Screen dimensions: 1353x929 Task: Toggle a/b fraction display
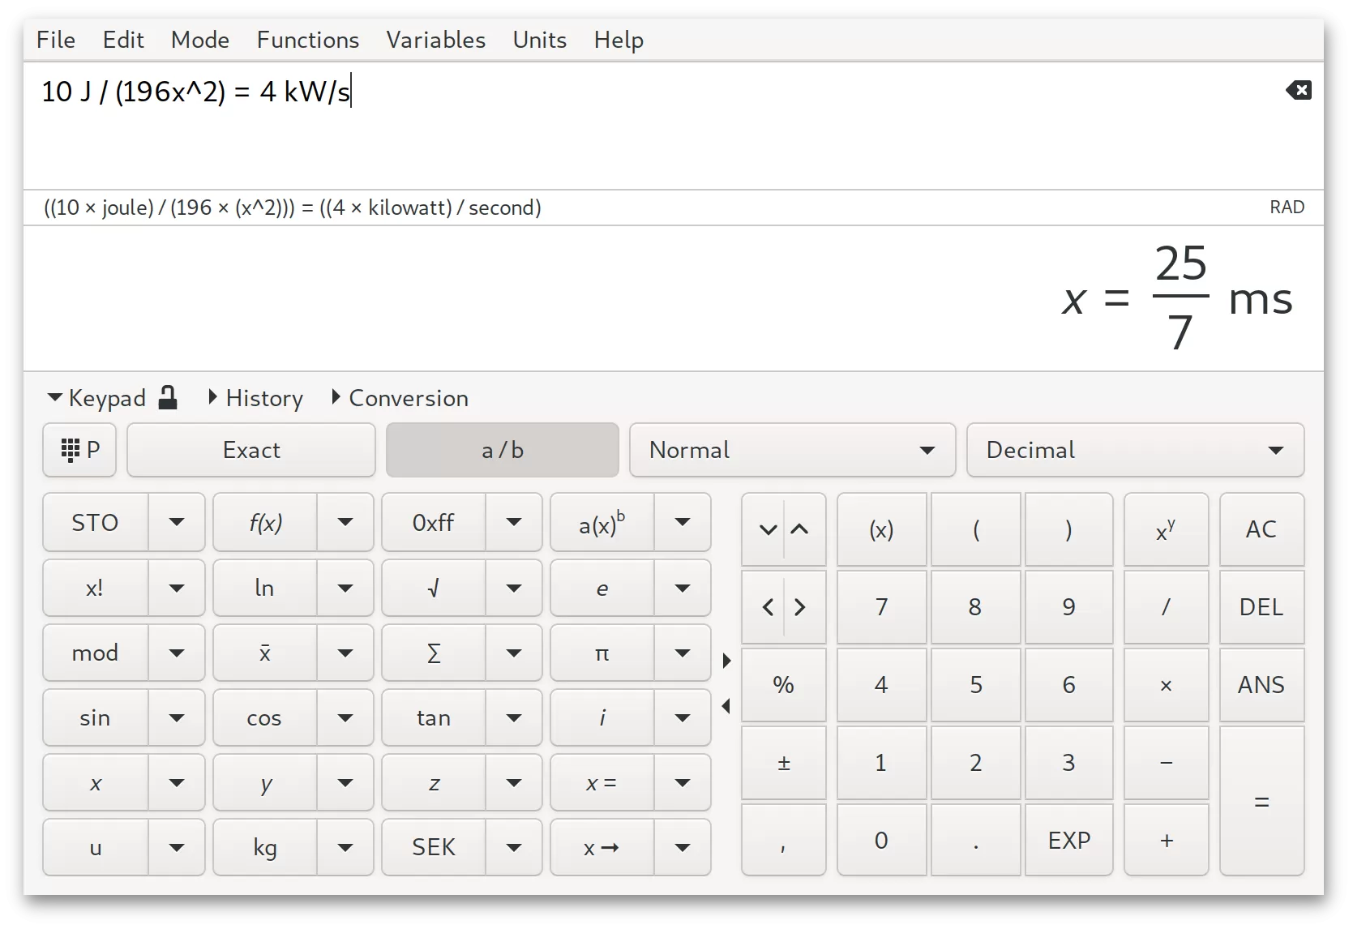502,450
